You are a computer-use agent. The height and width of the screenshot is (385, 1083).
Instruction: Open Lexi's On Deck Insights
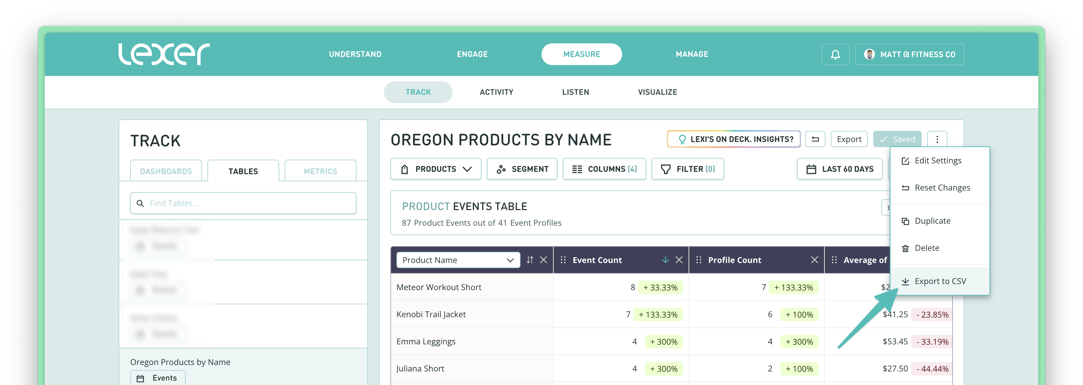coord(734,139)
